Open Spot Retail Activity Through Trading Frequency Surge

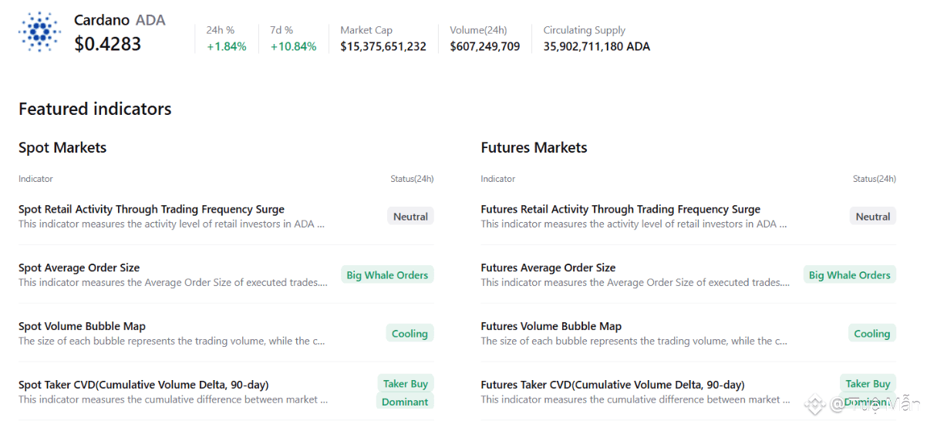coord(151,209)
